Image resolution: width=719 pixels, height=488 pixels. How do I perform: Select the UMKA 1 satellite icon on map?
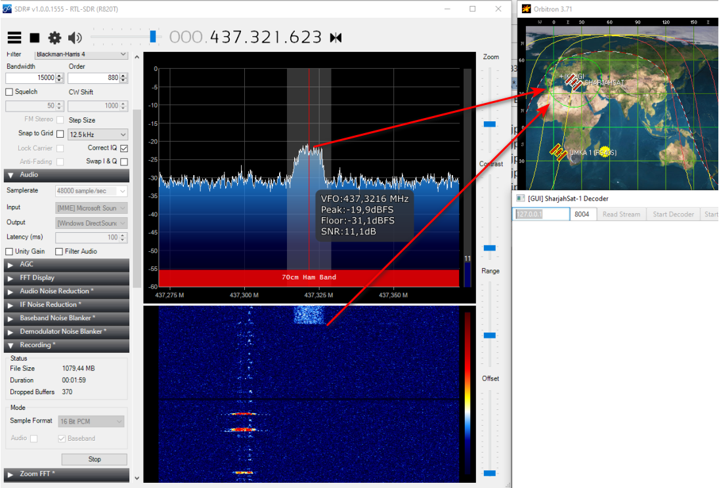(558, 152)
